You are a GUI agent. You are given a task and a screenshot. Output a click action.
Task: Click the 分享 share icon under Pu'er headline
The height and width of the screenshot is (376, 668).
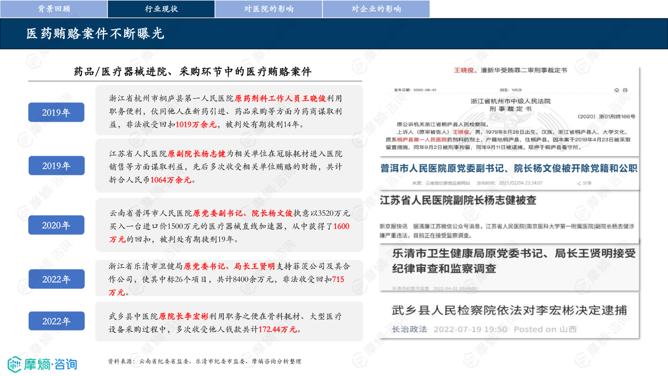(x=580, y=183)
